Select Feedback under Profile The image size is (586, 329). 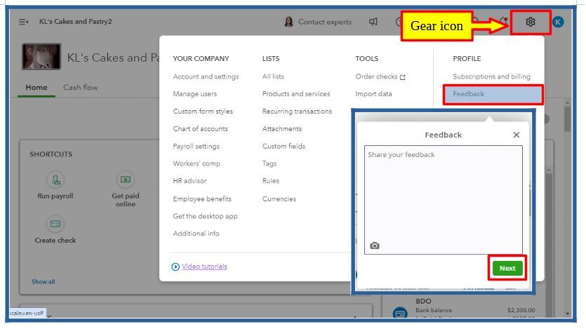(x=468, y=94)
